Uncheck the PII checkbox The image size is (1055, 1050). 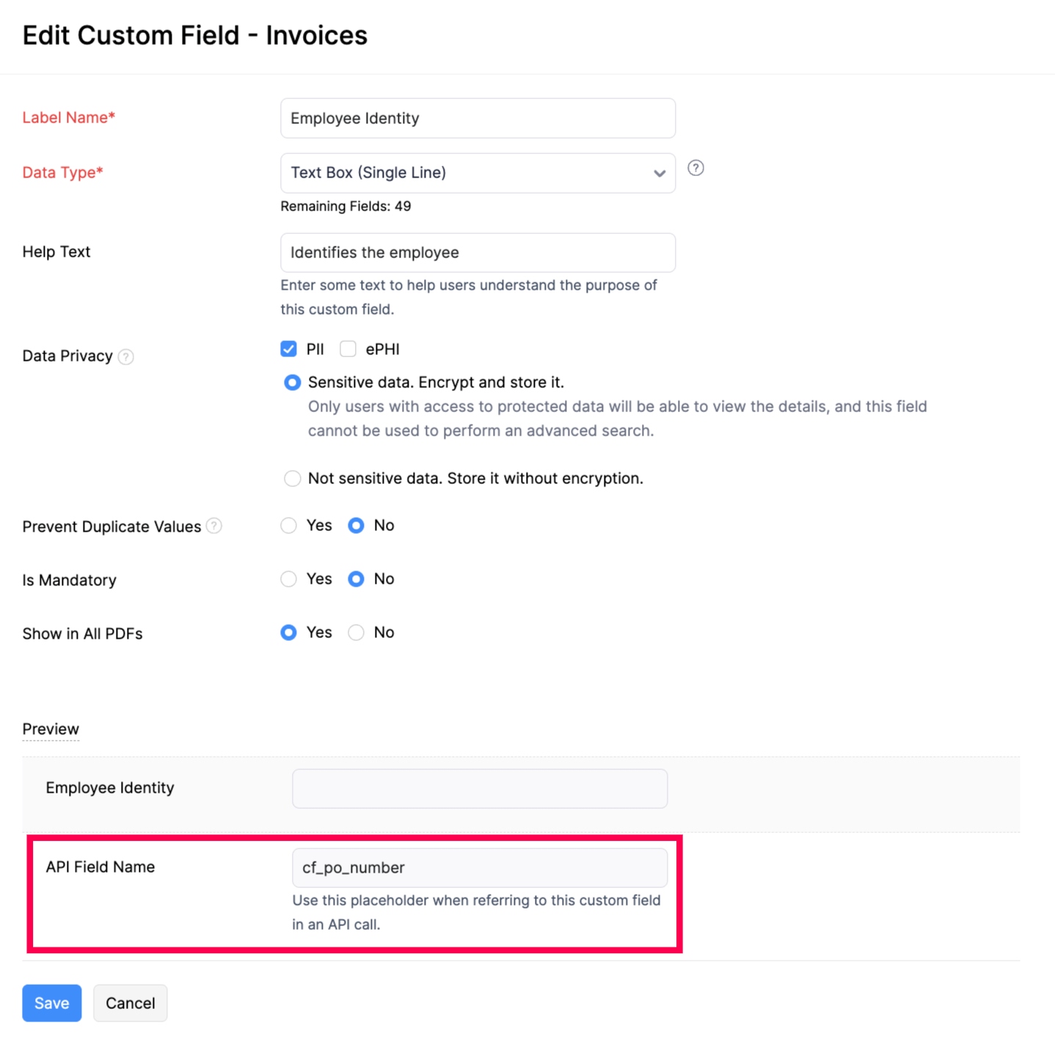[x=288, y=349]
